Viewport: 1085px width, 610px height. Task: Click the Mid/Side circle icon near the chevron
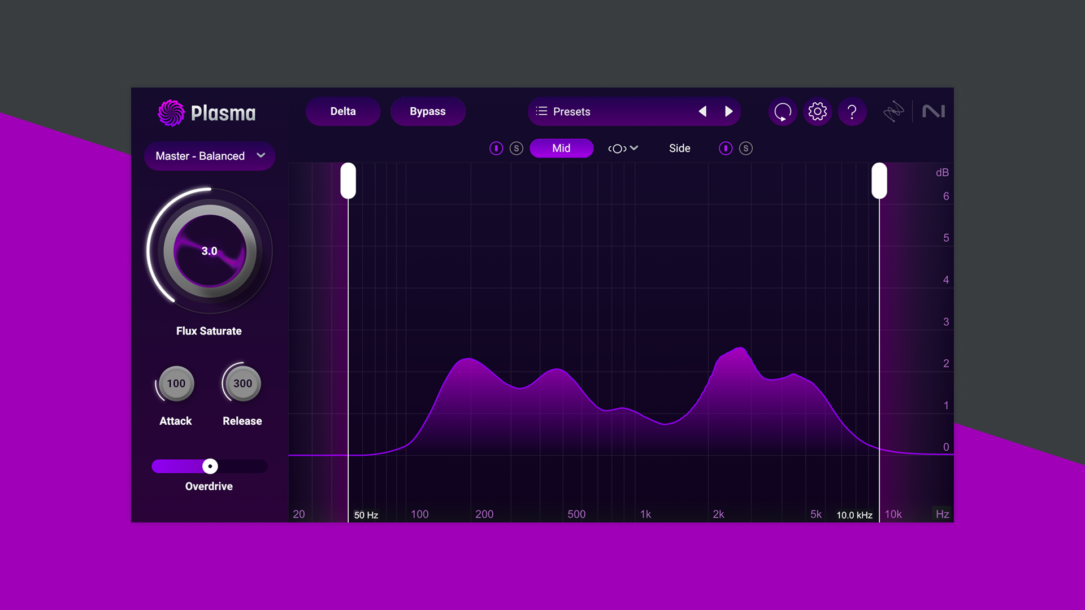(x=618, y=148)
